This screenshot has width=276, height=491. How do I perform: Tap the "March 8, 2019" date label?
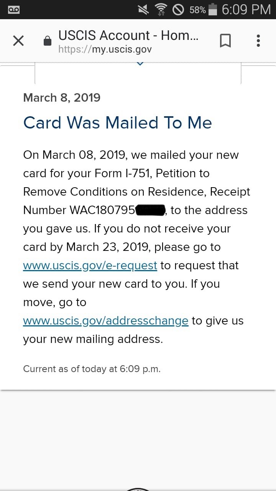62,97
